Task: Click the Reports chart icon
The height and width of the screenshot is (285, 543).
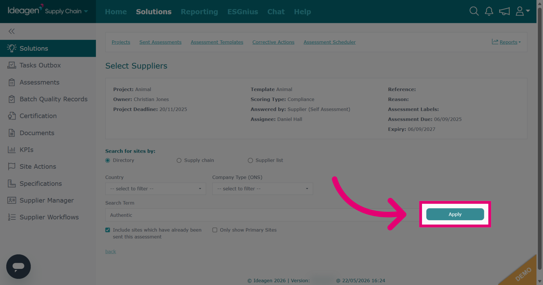Action: 495,42
